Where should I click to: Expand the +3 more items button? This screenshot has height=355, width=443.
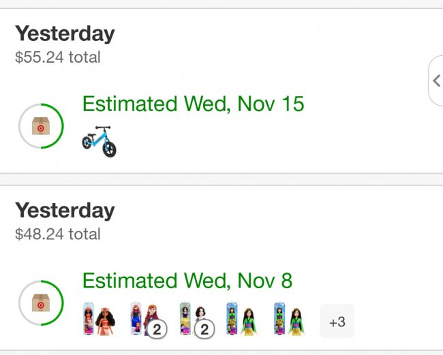click(337, 321)
